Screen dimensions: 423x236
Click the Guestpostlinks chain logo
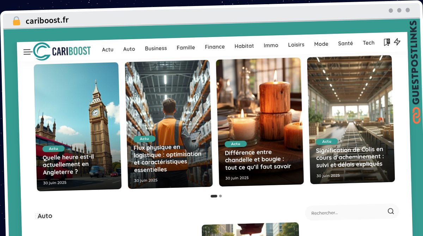point(416,116)
